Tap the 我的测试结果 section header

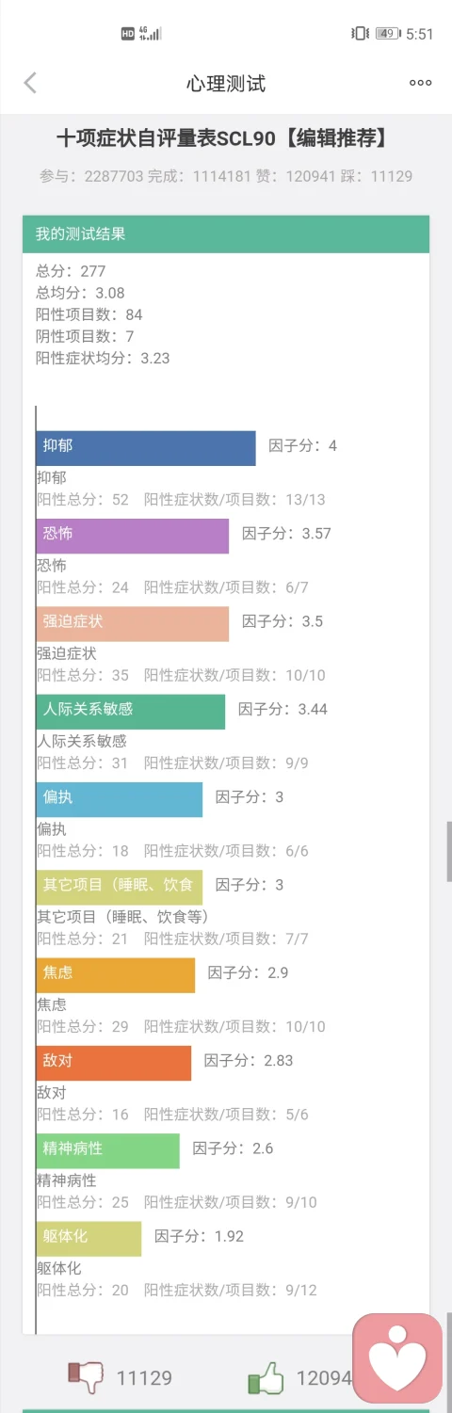(226, 234)
